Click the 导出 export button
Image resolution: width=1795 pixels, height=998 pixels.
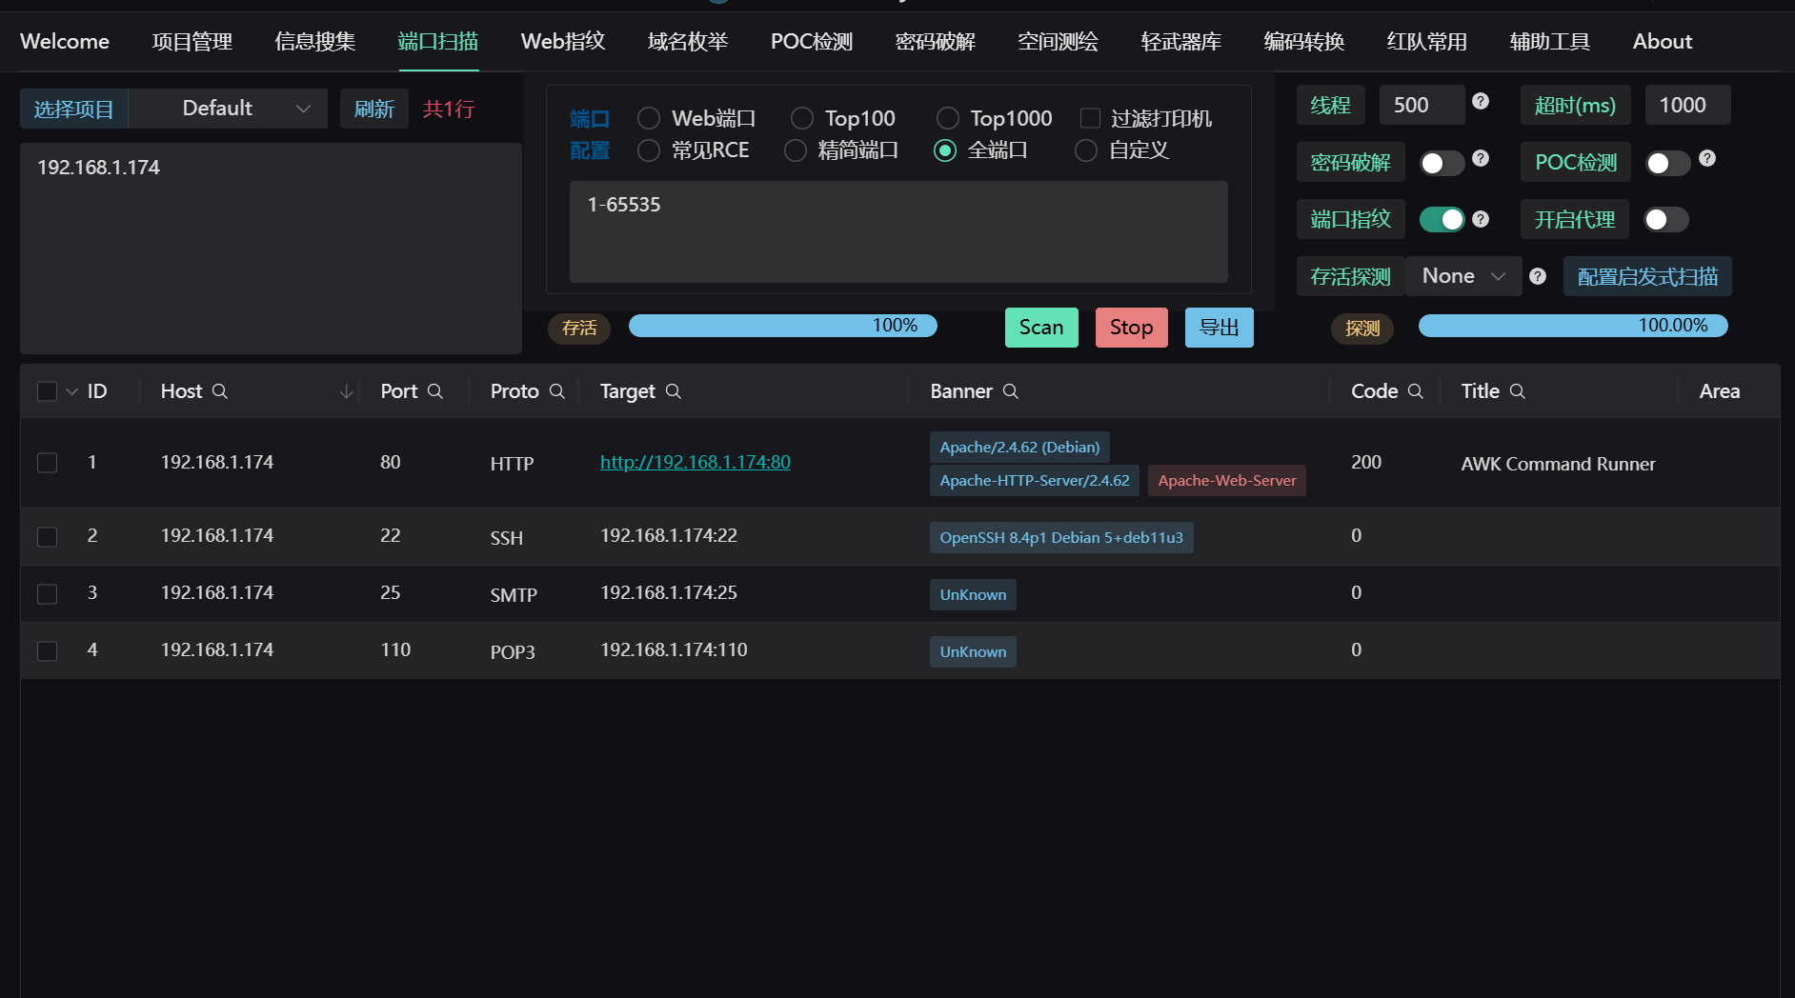pyautogui.click(x=1220, y=328)
